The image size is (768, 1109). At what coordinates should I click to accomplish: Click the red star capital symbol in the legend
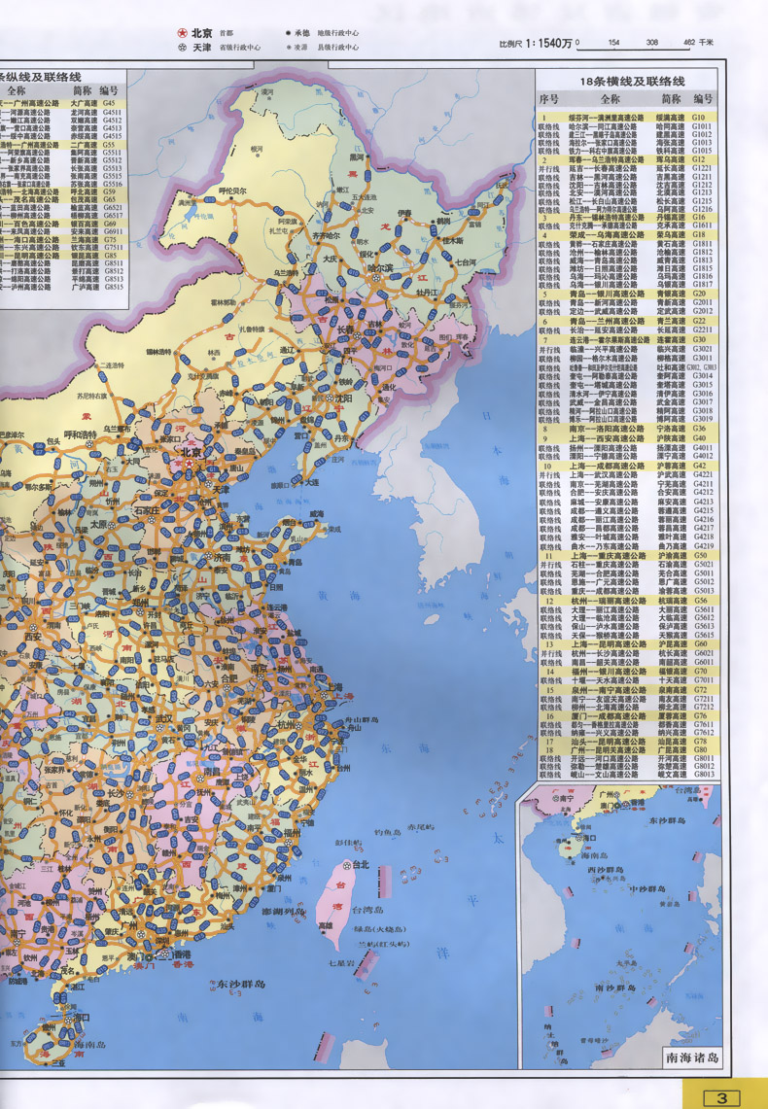pos(182,33)
